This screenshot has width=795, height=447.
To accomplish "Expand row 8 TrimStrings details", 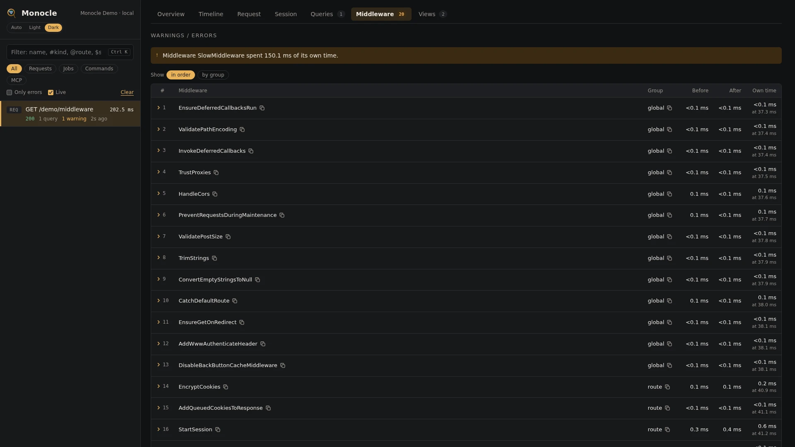I will click(159, 257).
